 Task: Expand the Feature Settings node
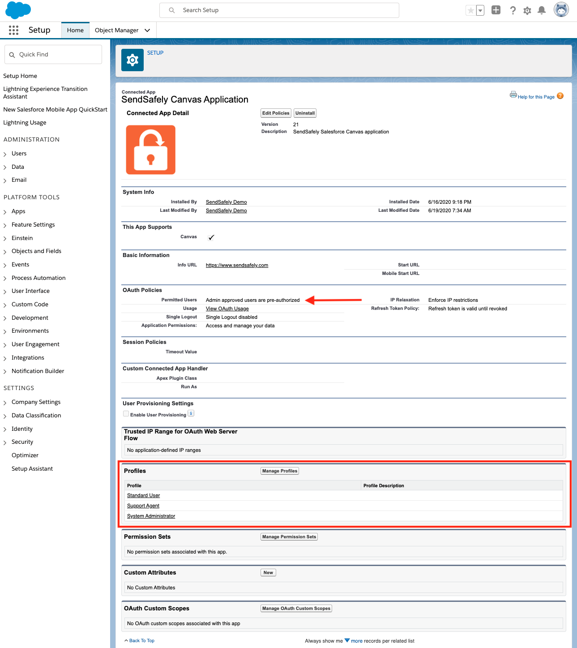[x=5, y=225]
